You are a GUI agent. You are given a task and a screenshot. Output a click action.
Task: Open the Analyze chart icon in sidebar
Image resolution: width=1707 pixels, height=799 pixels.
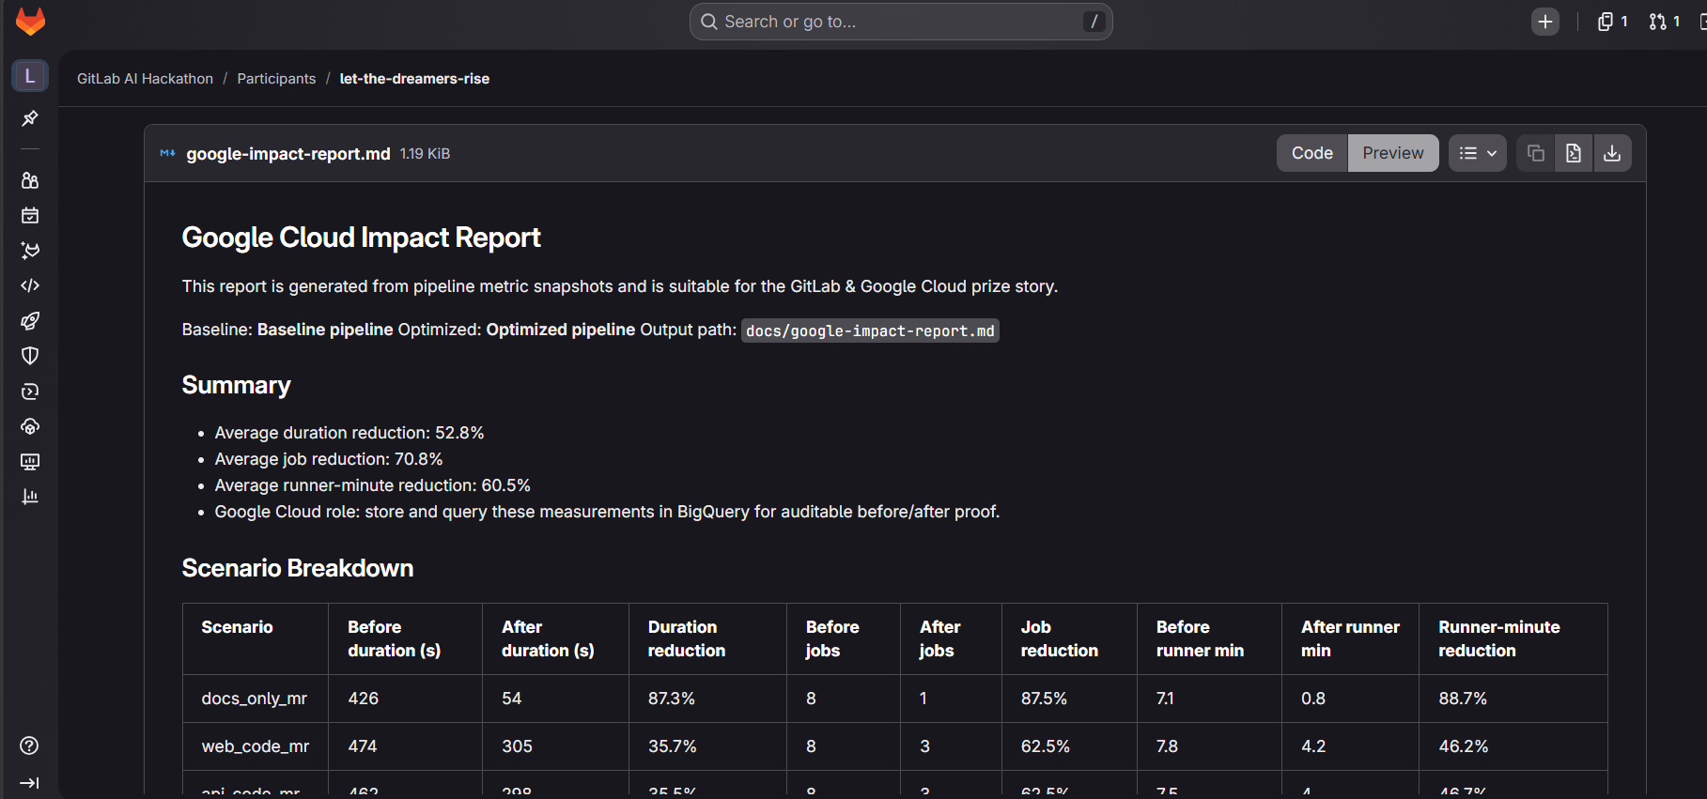point(30,497)
